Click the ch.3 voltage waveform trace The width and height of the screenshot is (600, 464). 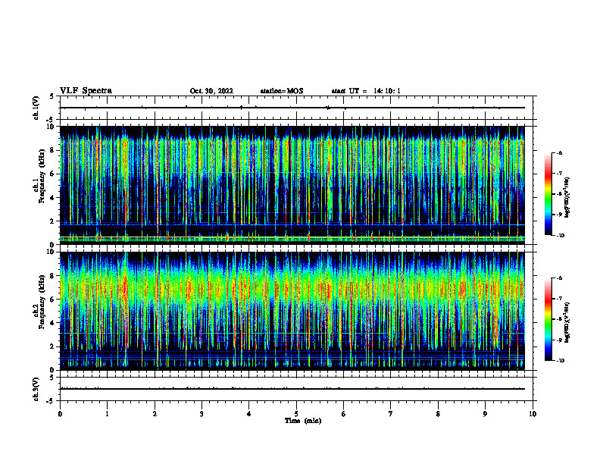292,389
